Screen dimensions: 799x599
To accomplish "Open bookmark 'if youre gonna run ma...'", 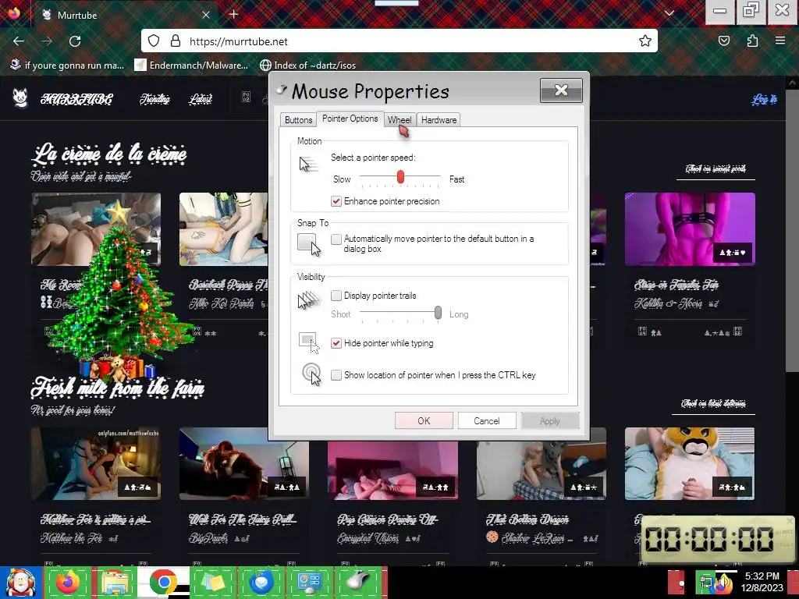I will [x=67, y=66].
